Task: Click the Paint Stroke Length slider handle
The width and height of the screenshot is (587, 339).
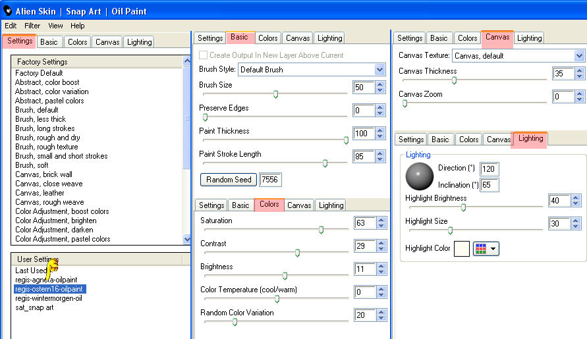Action: tap(325, 163)
